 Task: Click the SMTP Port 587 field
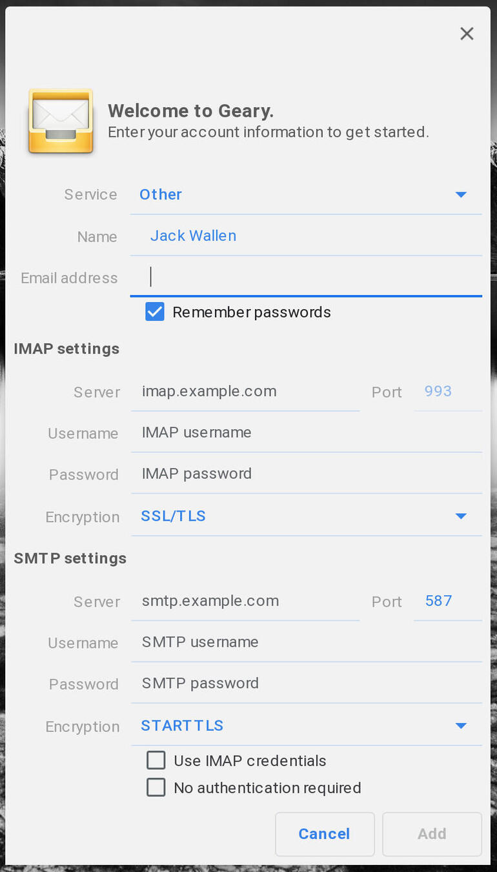(x=448, y=602)
